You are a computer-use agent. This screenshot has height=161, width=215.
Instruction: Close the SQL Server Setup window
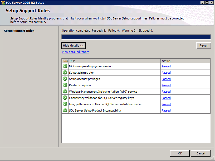click(211, 3)
